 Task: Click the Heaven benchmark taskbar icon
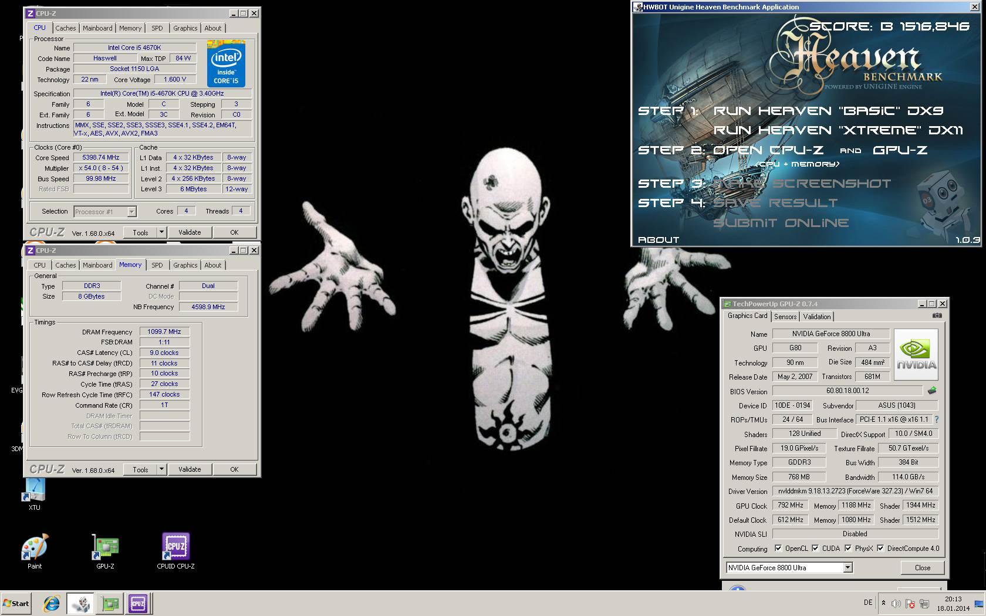tap(80, 603)
